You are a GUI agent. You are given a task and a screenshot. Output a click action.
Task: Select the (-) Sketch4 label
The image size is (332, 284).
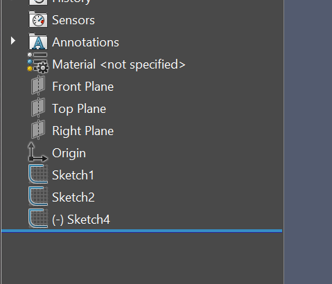click(81, 220)
